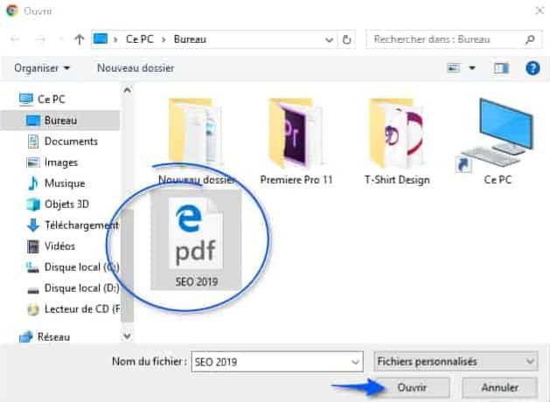Create a Nouveau dossier
The height and width of the screenshot is (402, 550).
tap(136, 68)
